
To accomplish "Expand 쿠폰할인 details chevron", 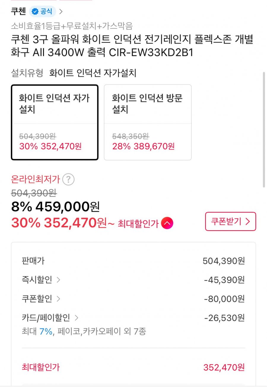I will tap(58, 299).
